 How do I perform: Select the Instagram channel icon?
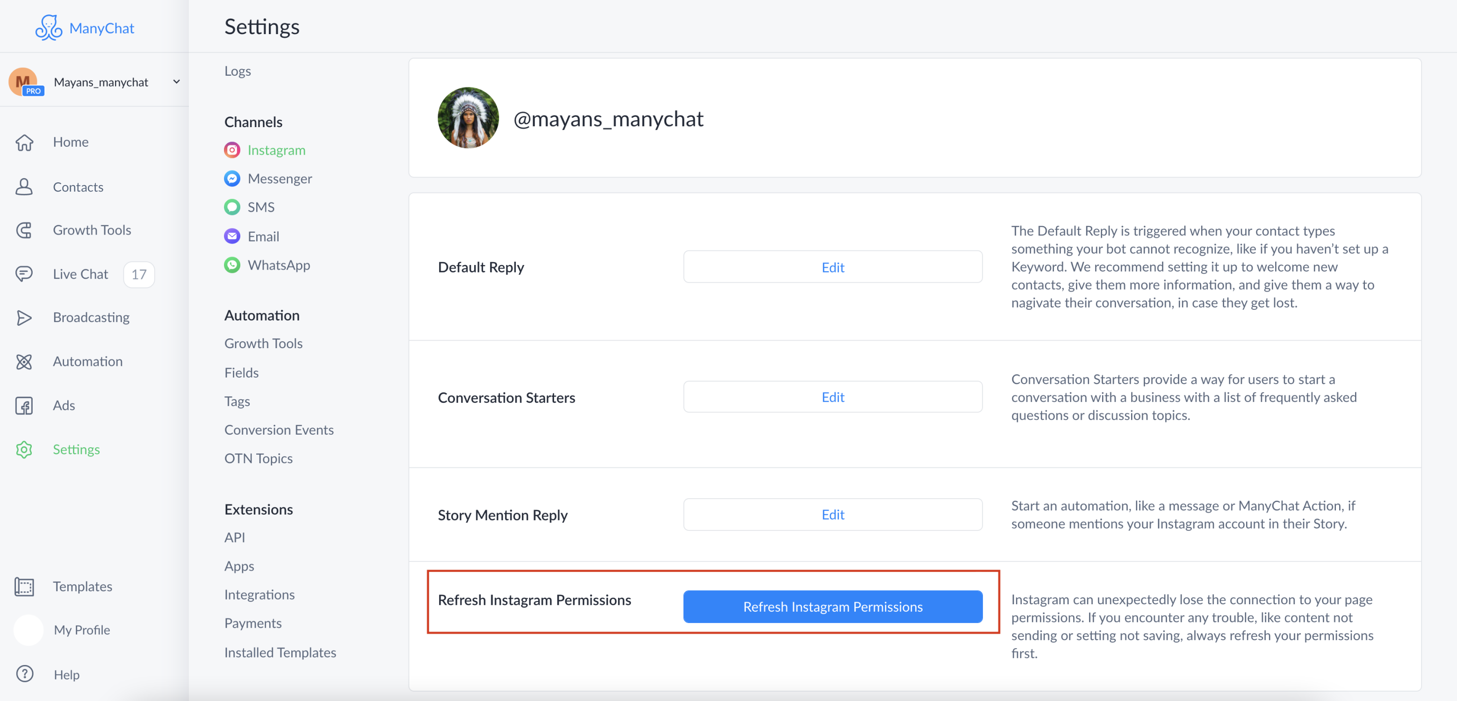(232, 150)
